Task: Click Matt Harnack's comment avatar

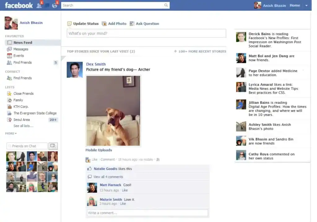Action: pyautogui.click(x=92, y=188)
